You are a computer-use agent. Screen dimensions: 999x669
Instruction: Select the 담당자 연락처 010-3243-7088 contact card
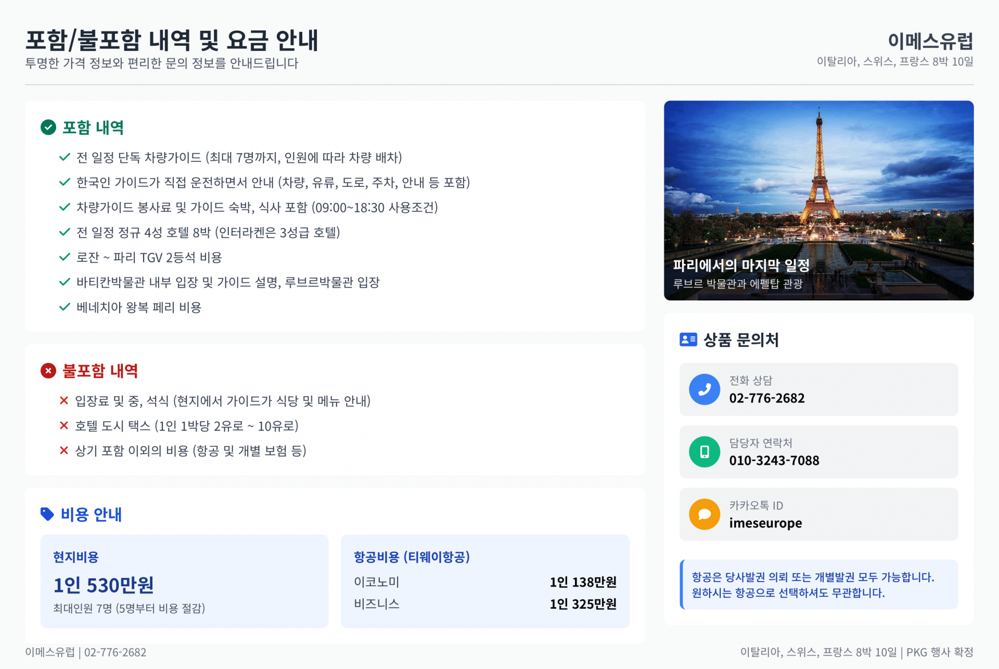click(818, 452)
